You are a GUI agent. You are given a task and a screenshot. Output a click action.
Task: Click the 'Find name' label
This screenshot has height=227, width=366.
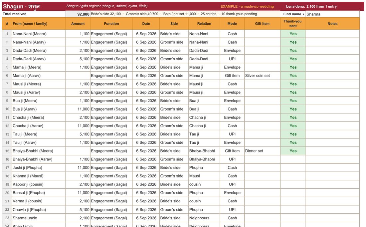click(294, 14)
